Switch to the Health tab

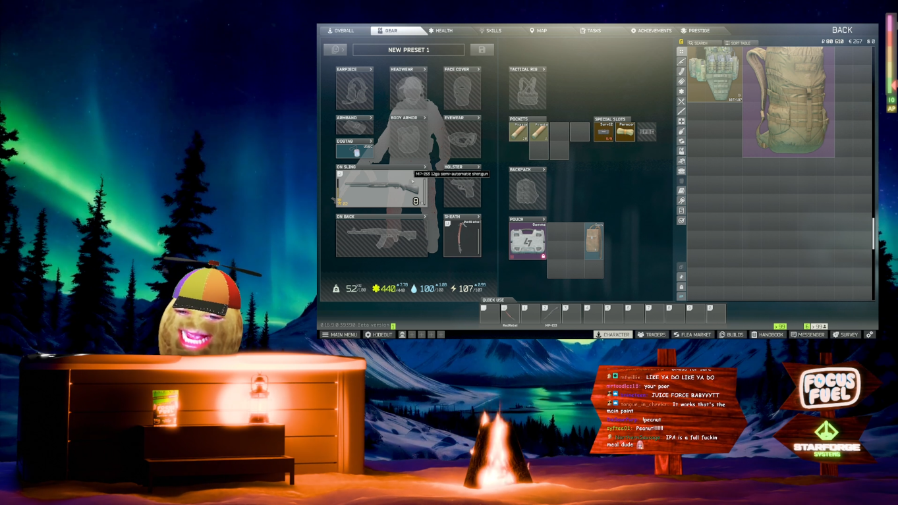click(x=440, y=30)
